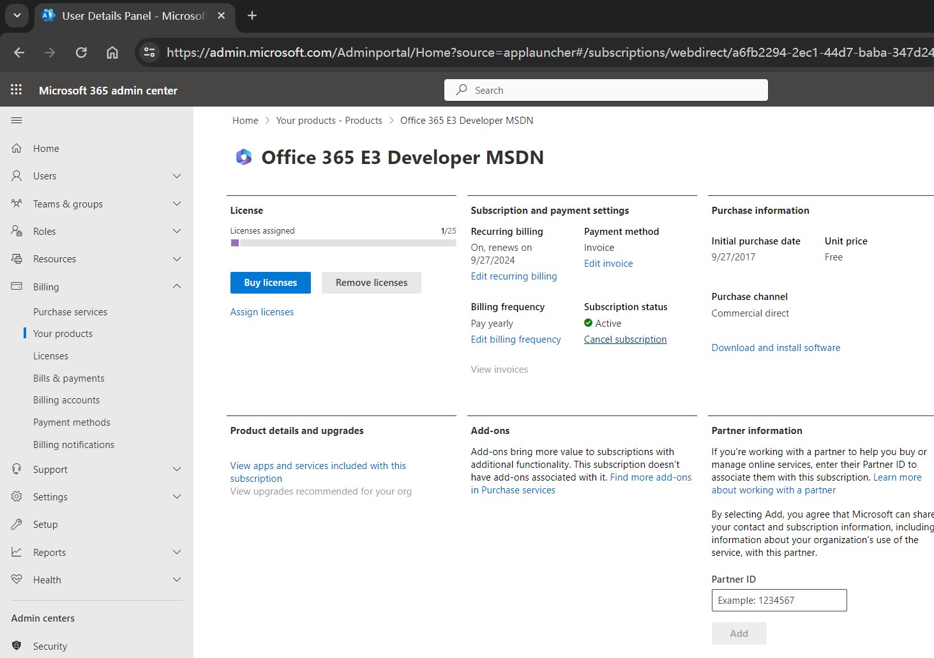Click the Partner ID input field

point(779,600)
